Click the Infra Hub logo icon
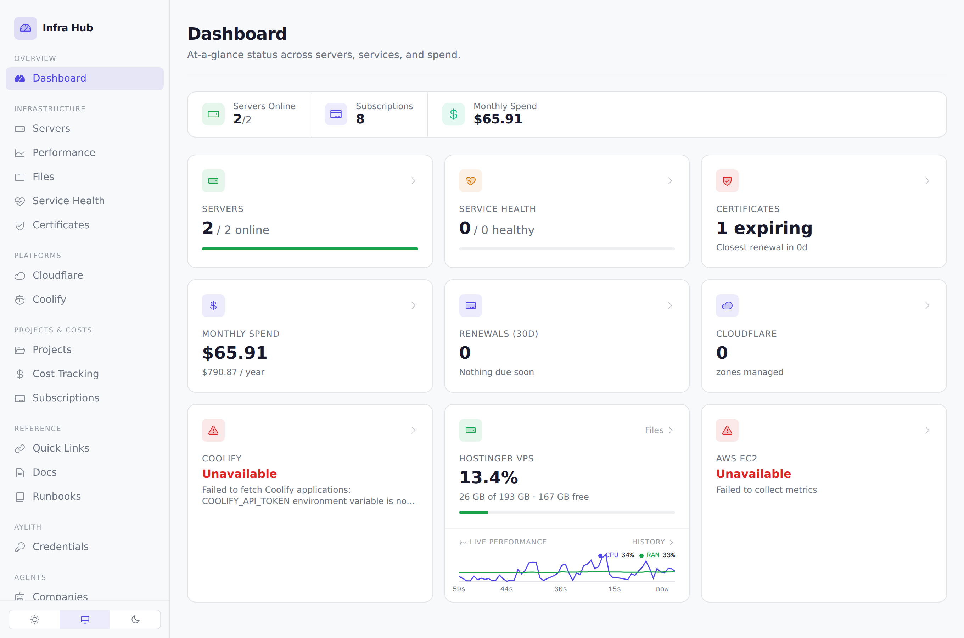 pos(25,28)
